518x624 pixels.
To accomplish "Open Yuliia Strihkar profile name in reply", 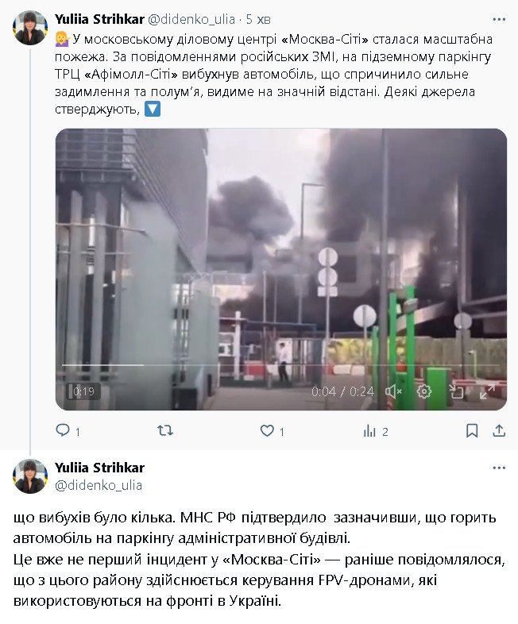I will pyautogui.click(x=99, y=468).
